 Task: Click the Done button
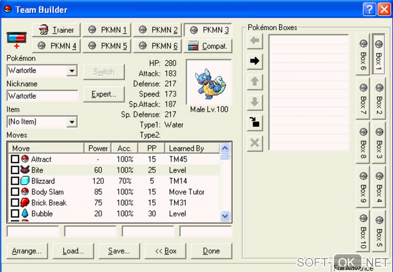coord(211,251)
